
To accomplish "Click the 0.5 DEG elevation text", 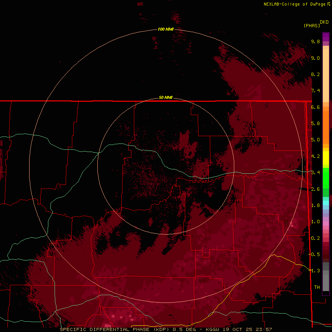I will [184, 329].
